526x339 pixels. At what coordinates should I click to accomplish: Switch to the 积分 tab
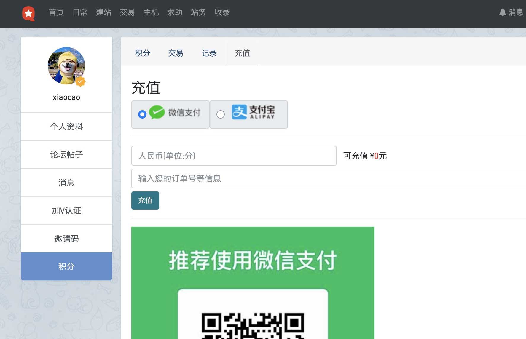pyautogui.click(x=143, y=53)
